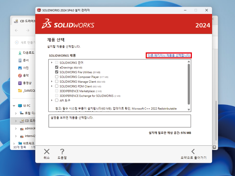
Task: Click the Cancel X icon in installer
Action: click(x=46, y=152)
